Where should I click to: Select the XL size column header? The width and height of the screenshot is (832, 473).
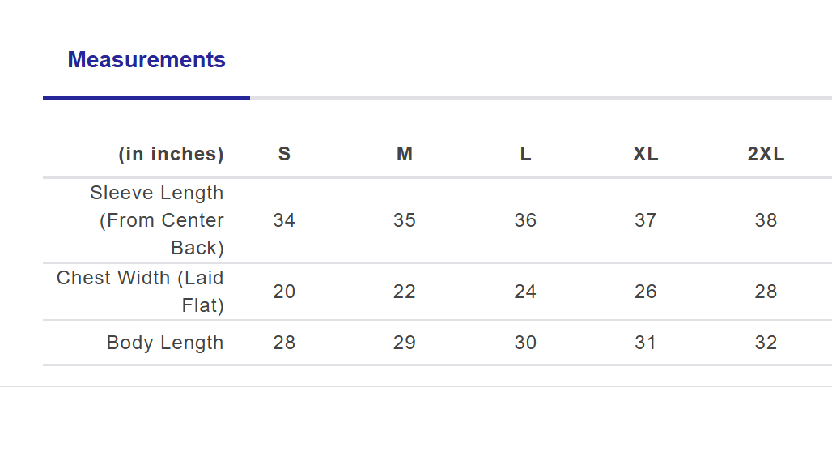pos(645,154)
